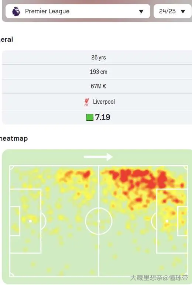The height and width of the screenshot is (285, 192).
Task: Click the Liverpool club crest icon
Action: pyautogui.click(x=87, y=102)
